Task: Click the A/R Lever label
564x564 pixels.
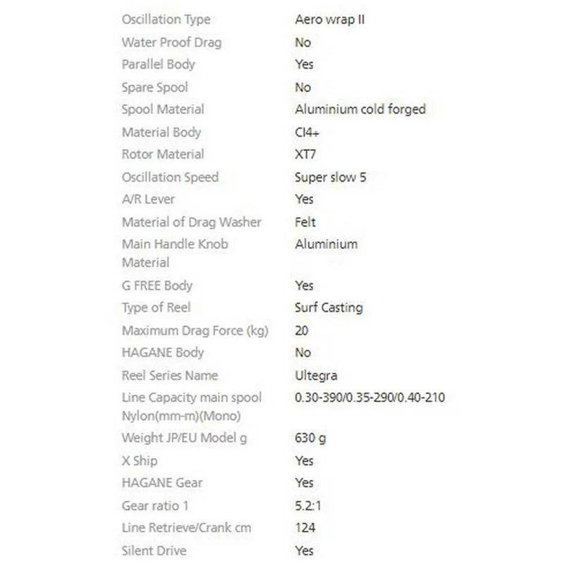Action: tap(148, 200)
